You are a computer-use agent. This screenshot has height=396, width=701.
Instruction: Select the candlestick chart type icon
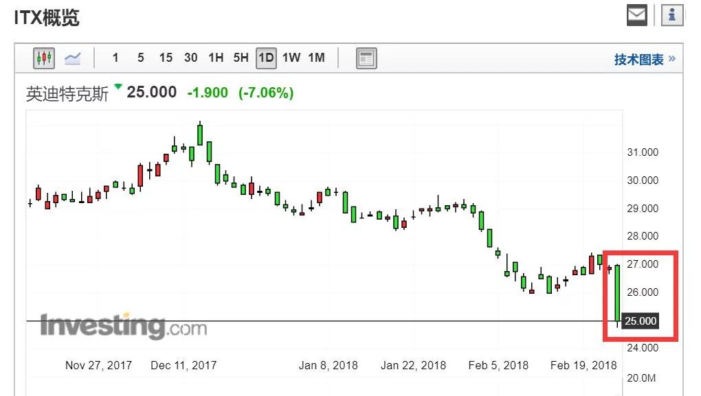click(45, 58)
